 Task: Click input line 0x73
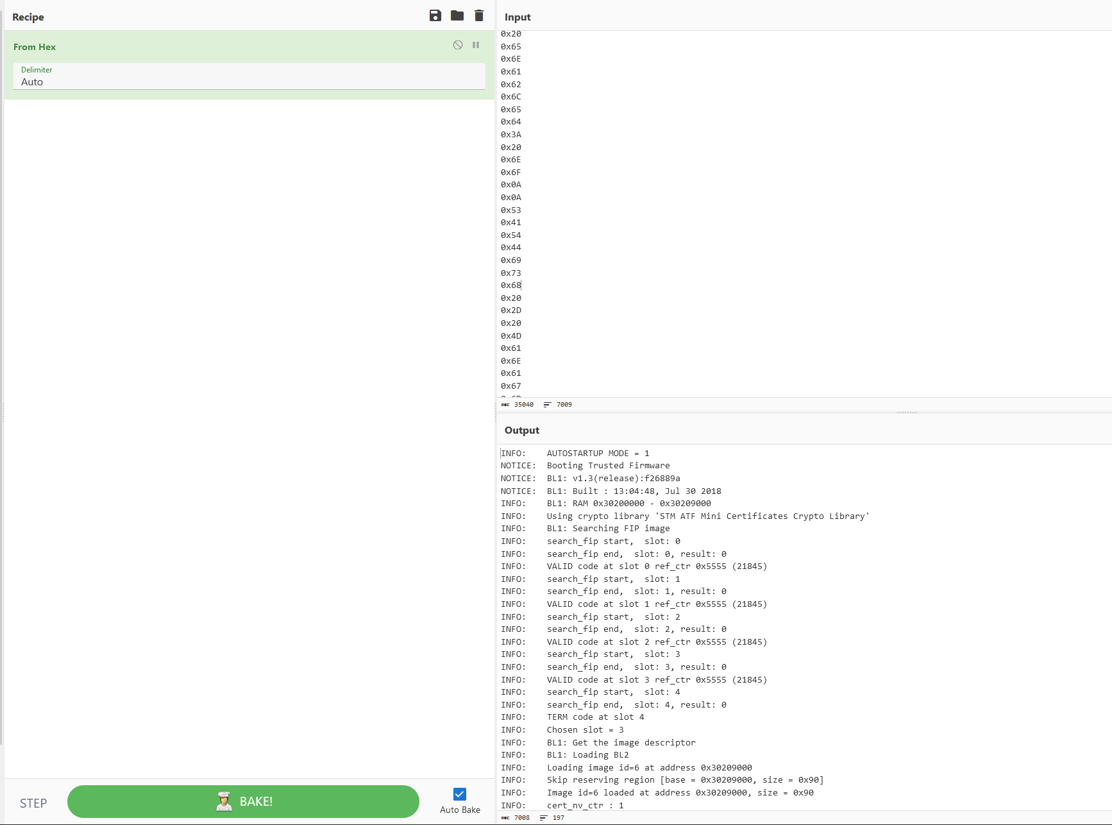(511, 273)
